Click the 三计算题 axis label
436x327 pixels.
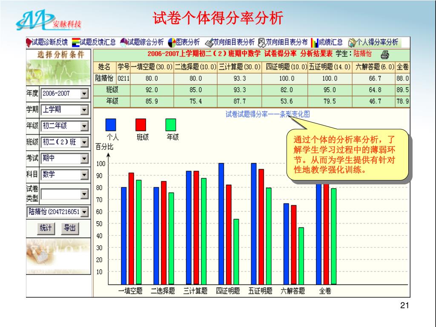195,291
